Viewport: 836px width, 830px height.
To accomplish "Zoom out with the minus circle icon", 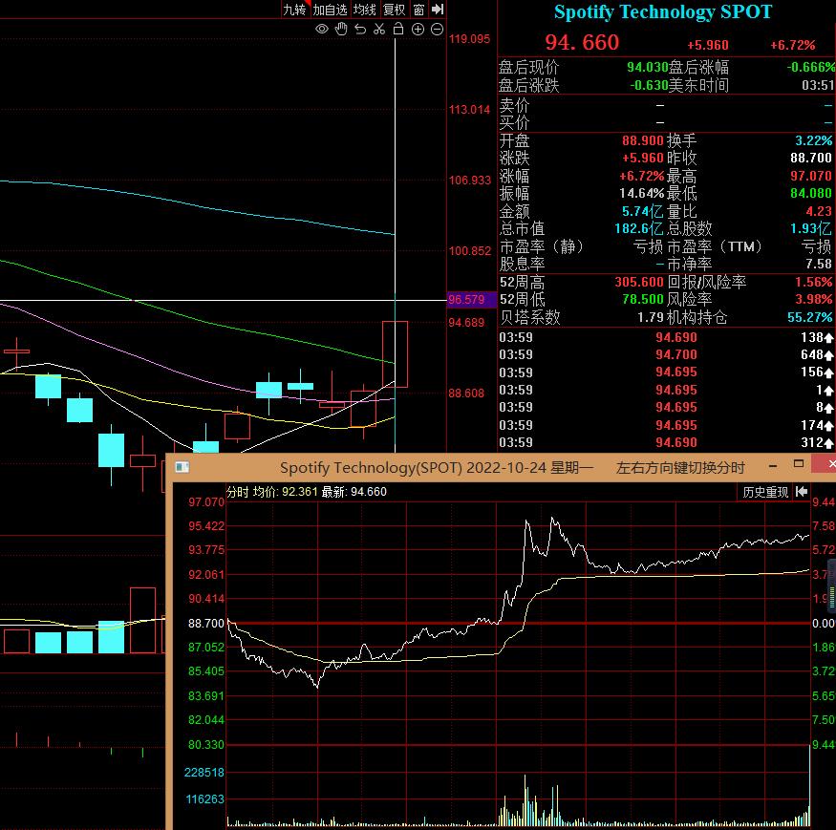I will click(x=437, y=30).
